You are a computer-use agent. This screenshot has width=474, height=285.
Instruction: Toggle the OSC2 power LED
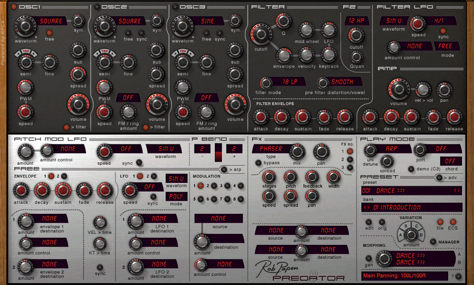97,7
